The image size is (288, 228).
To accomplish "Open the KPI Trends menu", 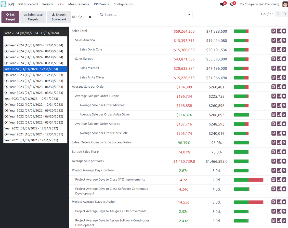I will [x=101, y=4].
